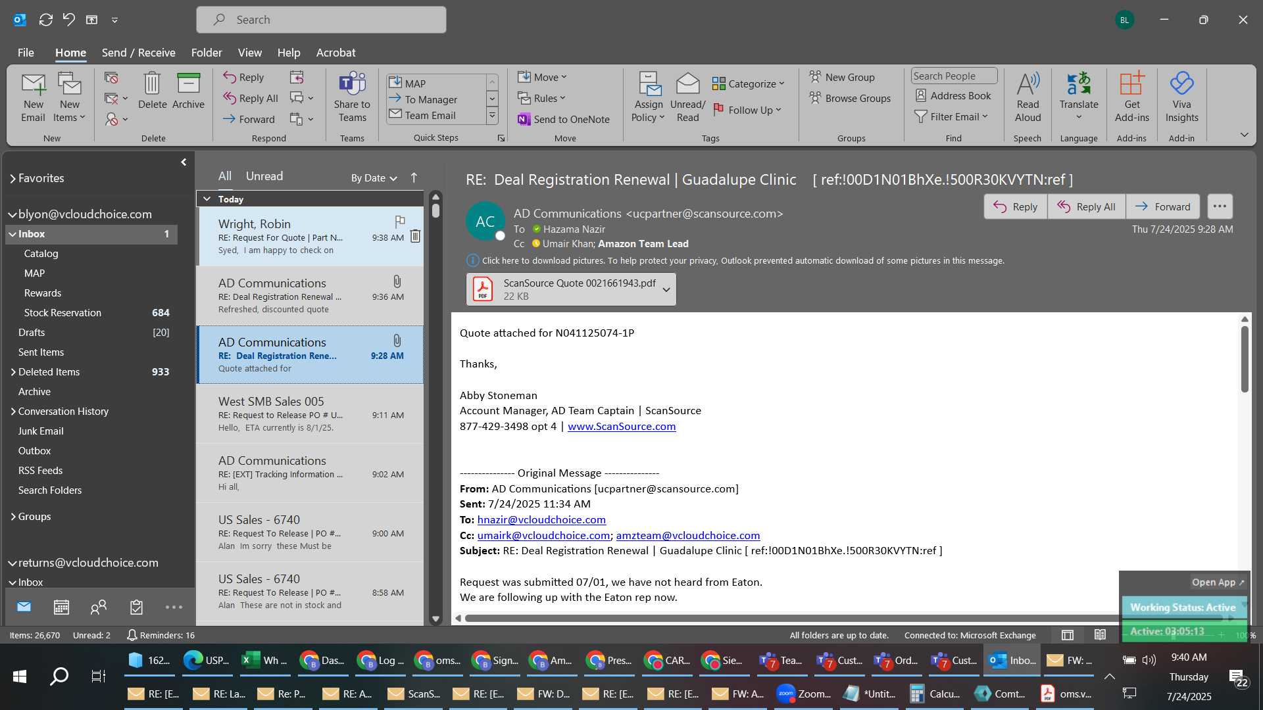Open the Follow Up dropdown

pos(747,110)
